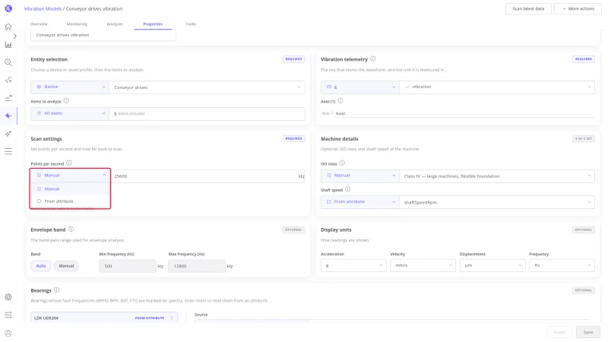
Task: Open the bar chart sidebar icon
Action: pos(8,45)
